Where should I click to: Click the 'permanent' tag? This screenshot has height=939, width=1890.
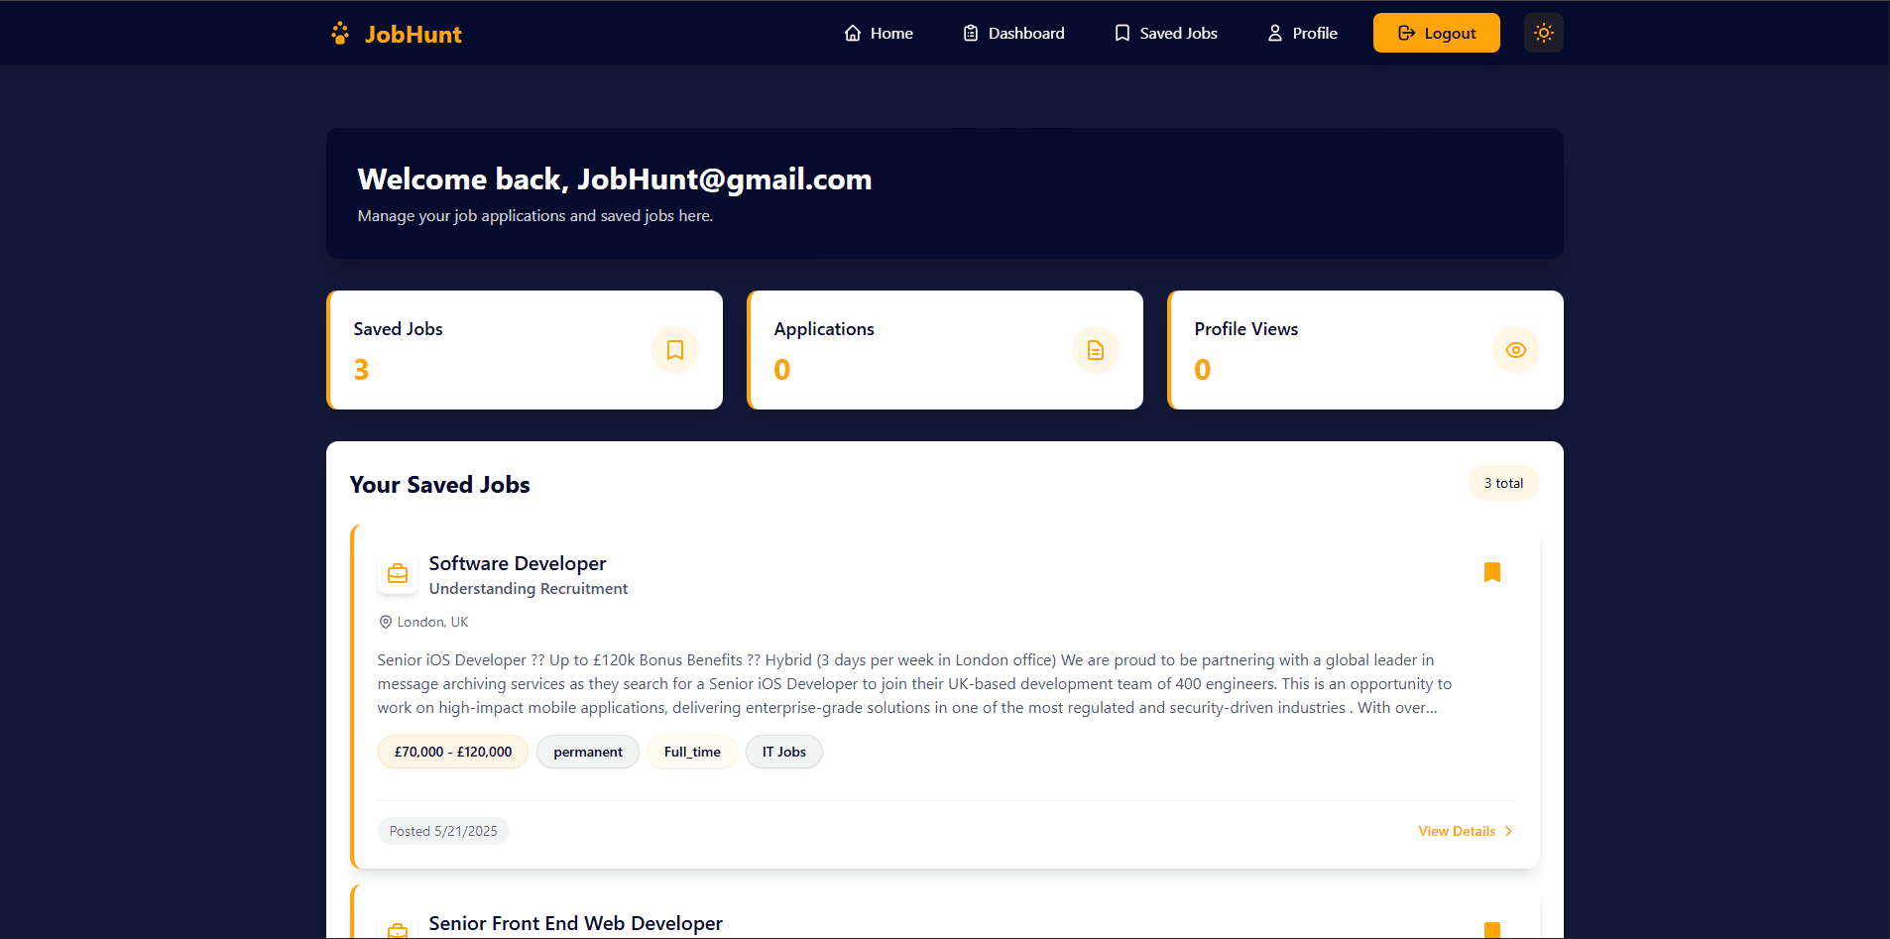588,752
